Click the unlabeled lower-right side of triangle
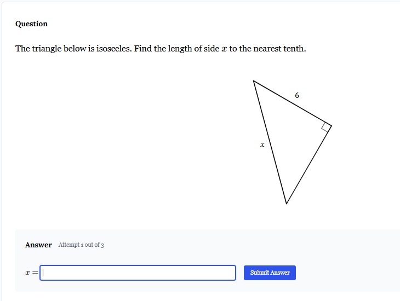This screenshot has height=301, width=400. point(309,165)
